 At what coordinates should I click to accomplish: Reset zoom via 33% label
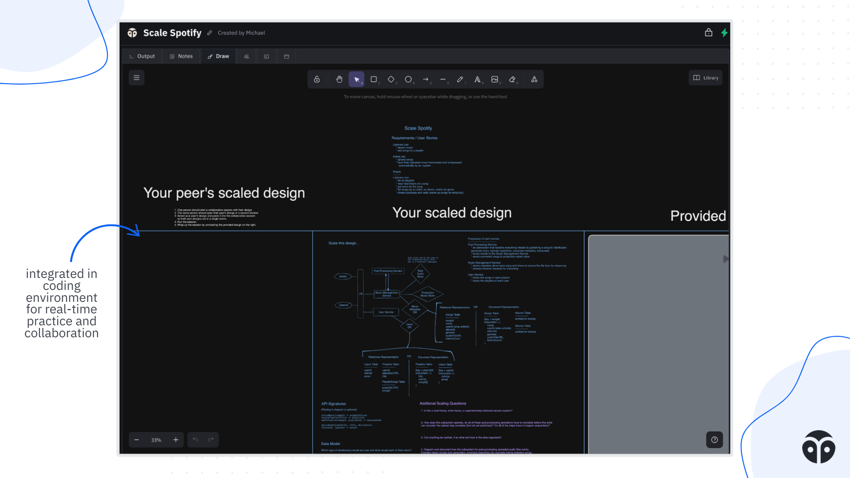tap(156, 440)
